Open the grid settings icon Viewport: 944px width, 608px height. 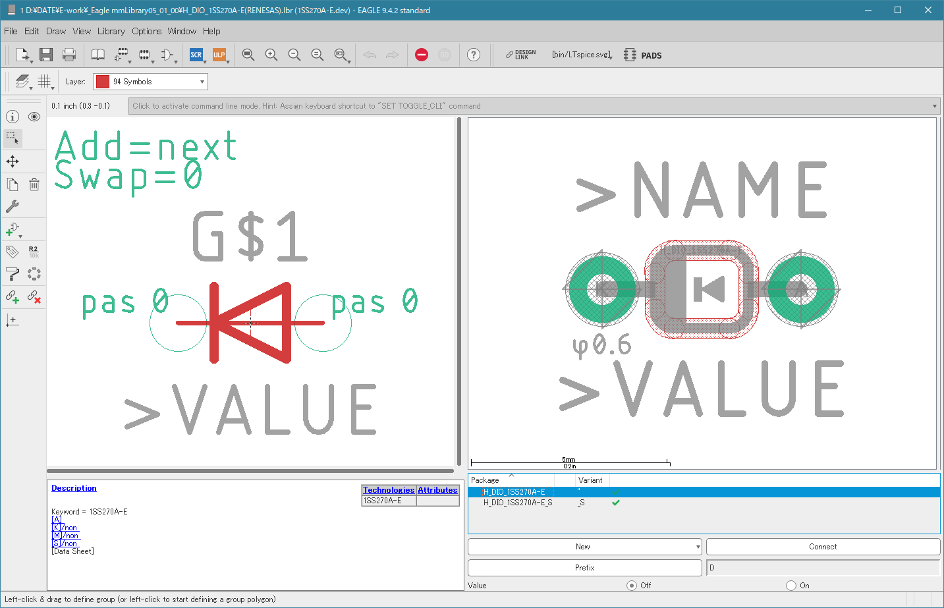(x=44, y=81)
